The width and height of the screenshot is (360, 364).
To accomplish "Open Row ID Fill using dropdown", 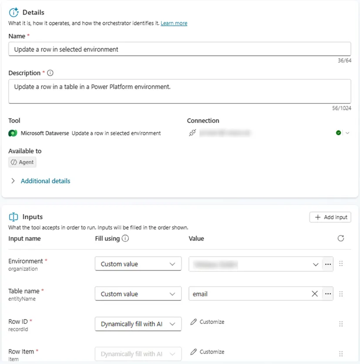I will [x=138, y=324].
